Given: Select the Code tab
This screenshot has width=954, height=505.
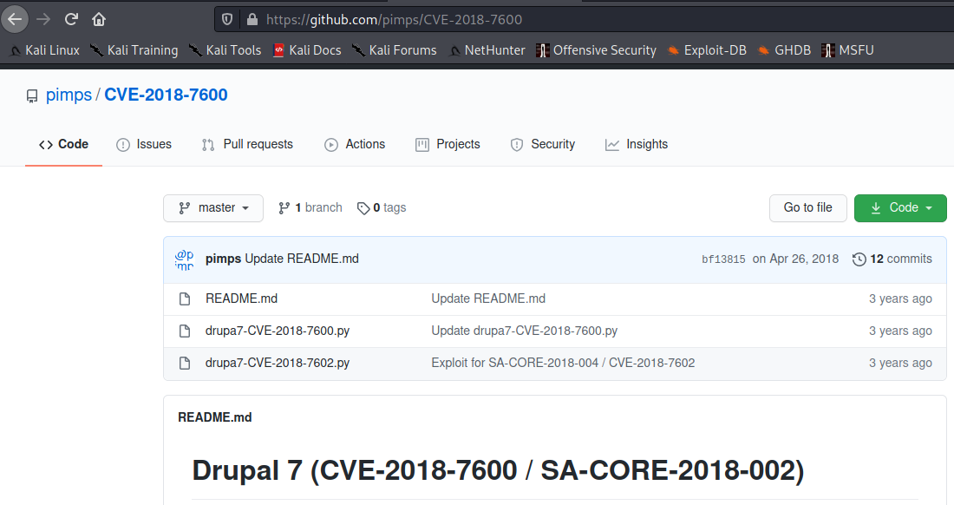Looking at the screenshot, I should pos(63,144).
